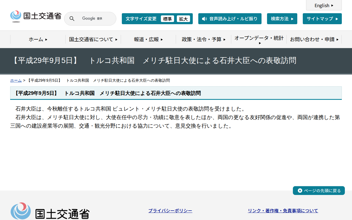Open the プライバシーポリシー link
Viewport: 352px width, 220px height.
tap(170, 210)
